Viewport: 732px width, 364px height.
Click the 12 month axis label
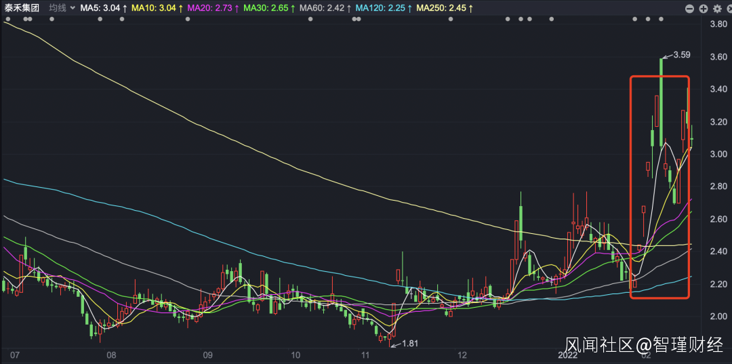[x=462, y=356]
